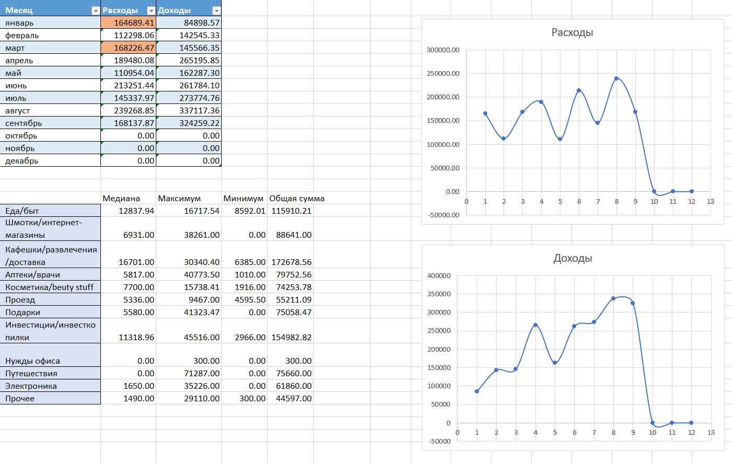Screen dimensions: 732x463
Task: Select the Общая сумма column header
Action: tap(296, 198)
